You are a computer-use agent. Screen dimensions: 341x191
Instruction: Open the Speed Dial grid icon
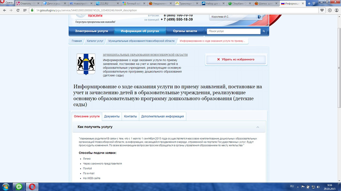tap(25, 10)
